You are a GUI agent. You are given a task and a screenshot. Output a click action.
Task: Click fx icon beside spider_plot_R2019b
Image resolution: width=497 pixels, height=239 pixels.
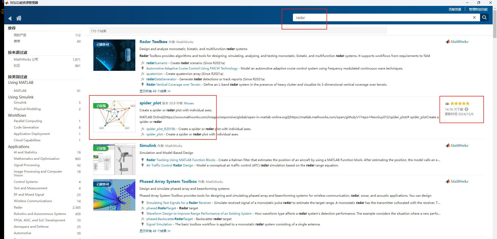coord(143,129)
